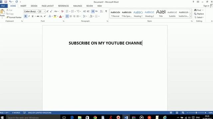Switch to the INSERT tab
The image size is (213, 119).
(23, 6)
